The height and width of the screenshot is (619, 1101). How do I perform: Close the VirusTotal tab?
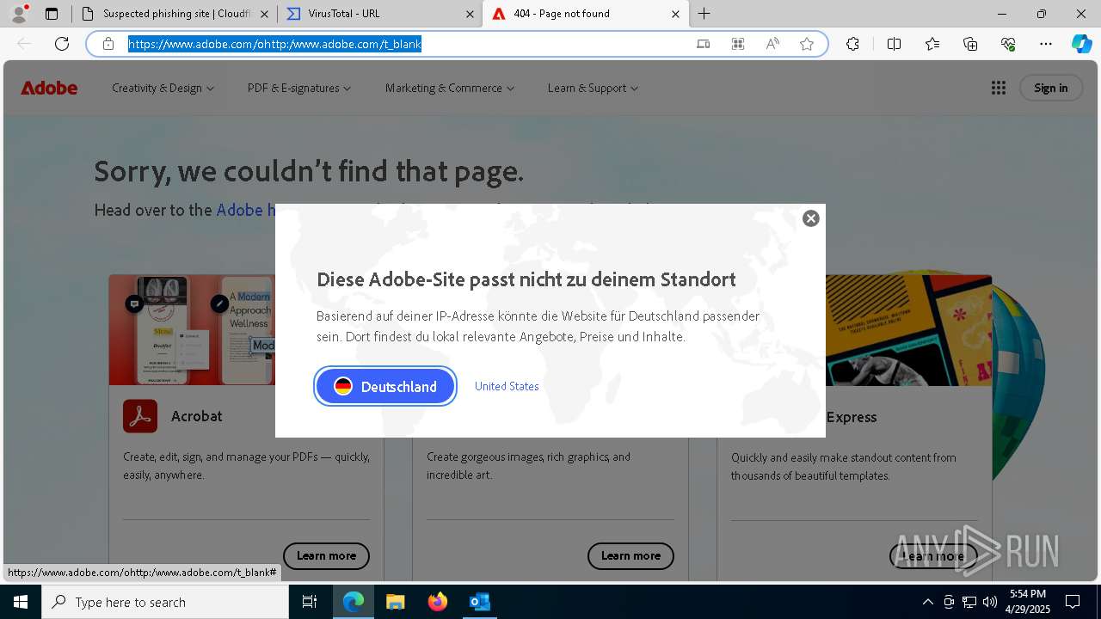(470, 14)
